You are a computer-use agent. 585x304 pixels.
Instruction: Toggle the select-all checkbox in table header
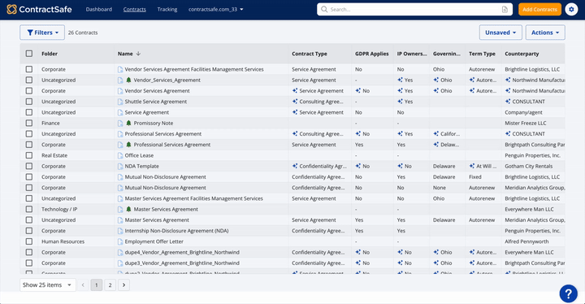pyautogui.click(x=29, y=54)
